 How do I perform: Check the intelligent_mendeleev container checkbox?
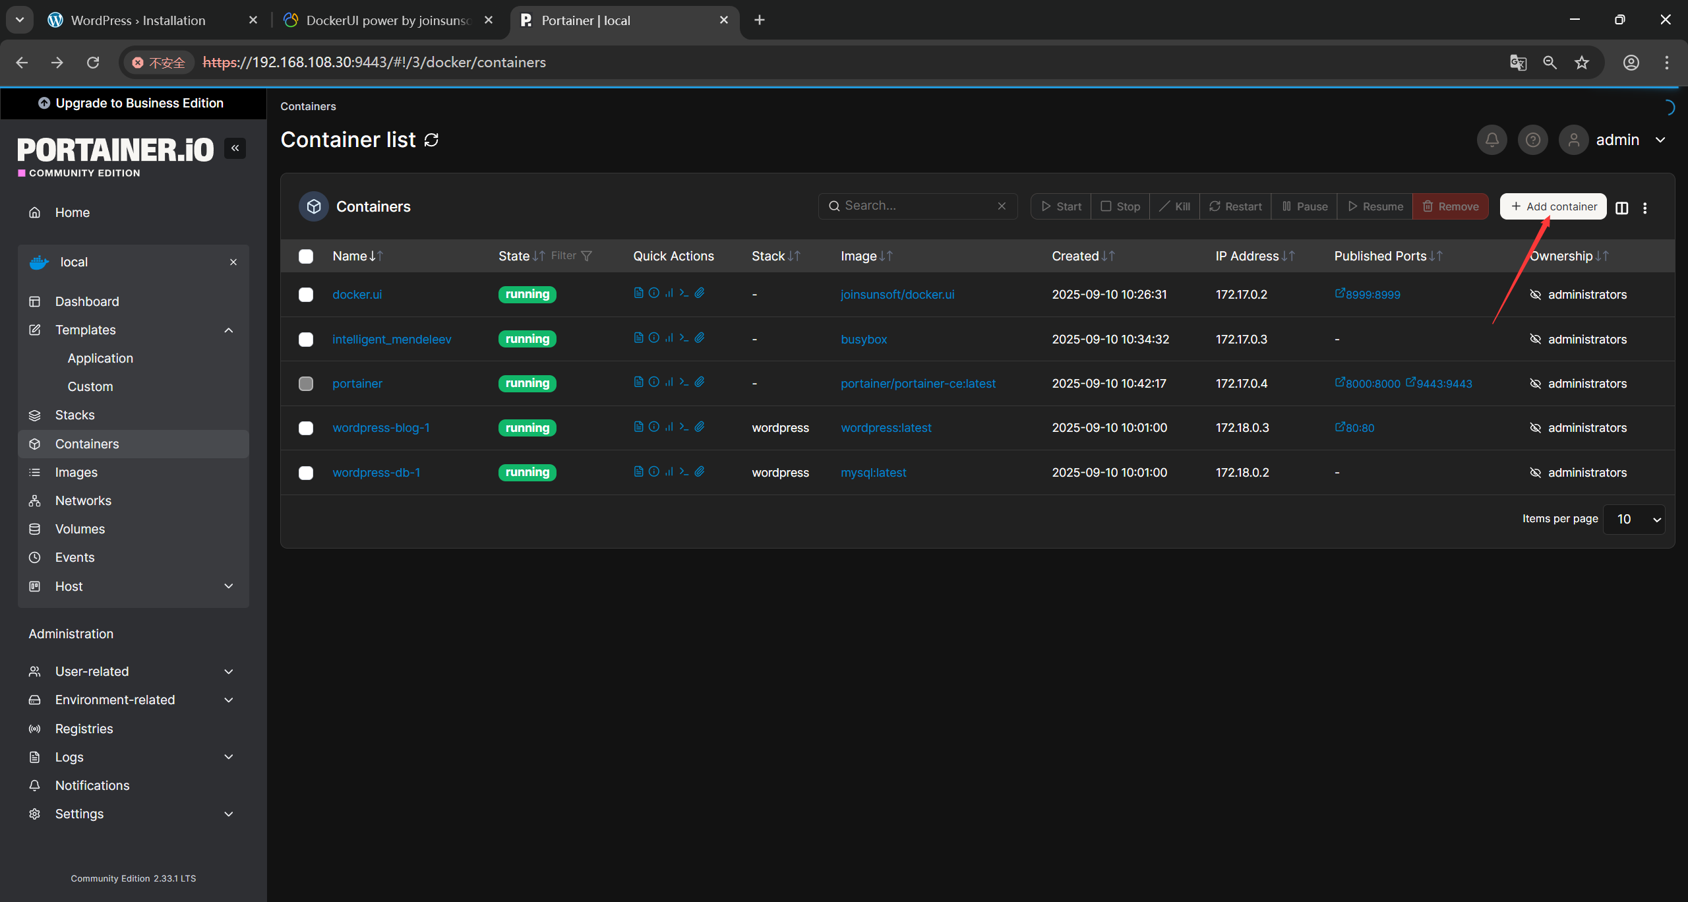[306, 340]
